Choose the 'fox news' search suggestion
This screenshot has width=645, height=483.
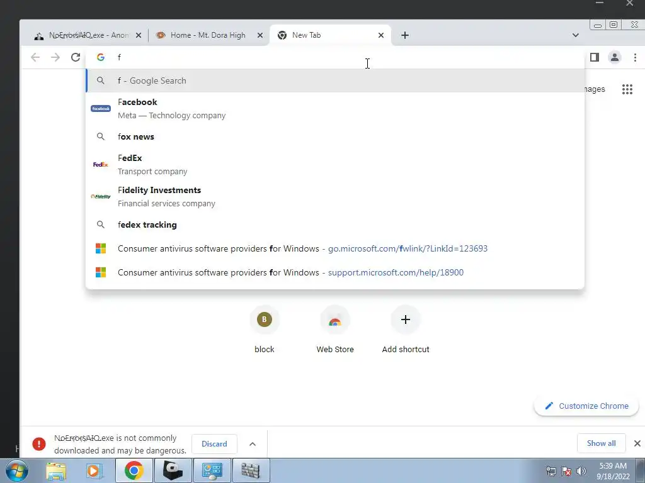(x=335, y=136)
